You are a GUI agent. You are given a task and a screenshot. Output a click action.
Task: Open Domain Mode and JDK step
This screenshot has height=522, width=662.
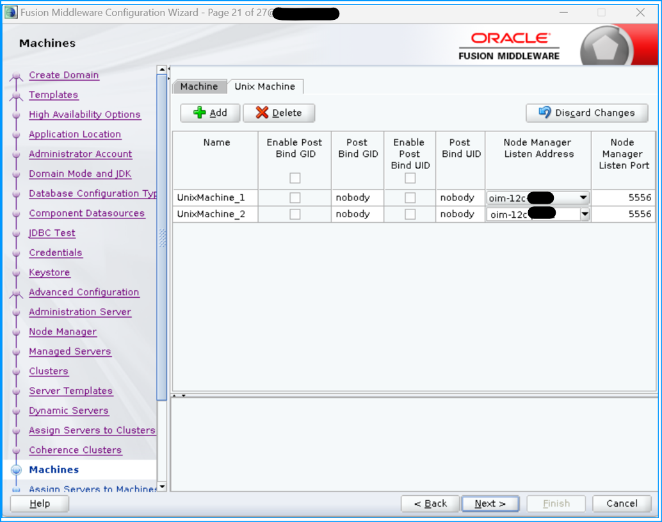click(x=80, y=174)
